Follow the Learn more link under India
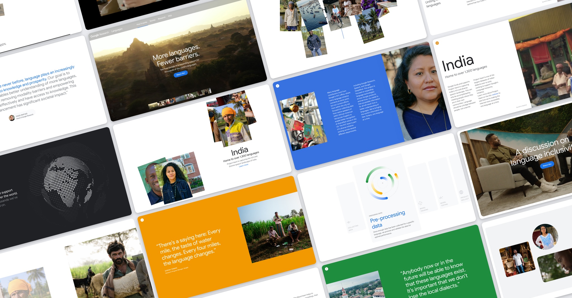Viewport: 572px width, 298px height. click(244, 166)
